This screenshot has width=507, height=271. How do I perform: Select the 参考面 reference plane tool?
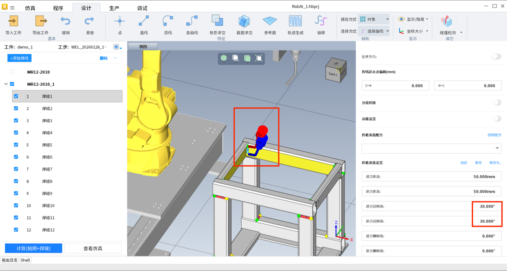click(270, 21)
